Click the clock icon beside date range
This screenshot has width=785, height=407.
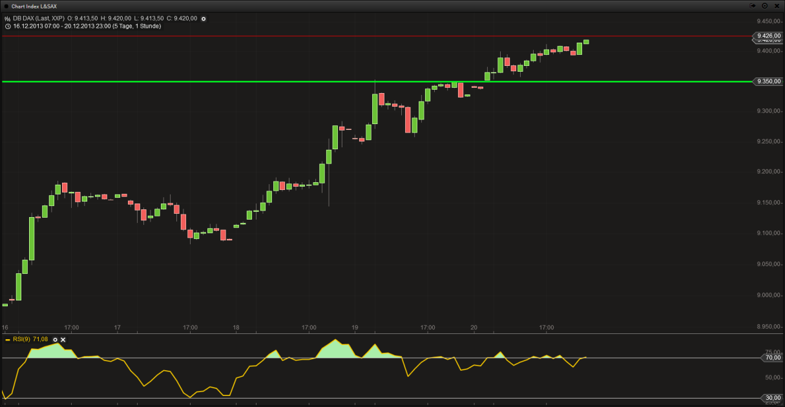click(7, 26)
